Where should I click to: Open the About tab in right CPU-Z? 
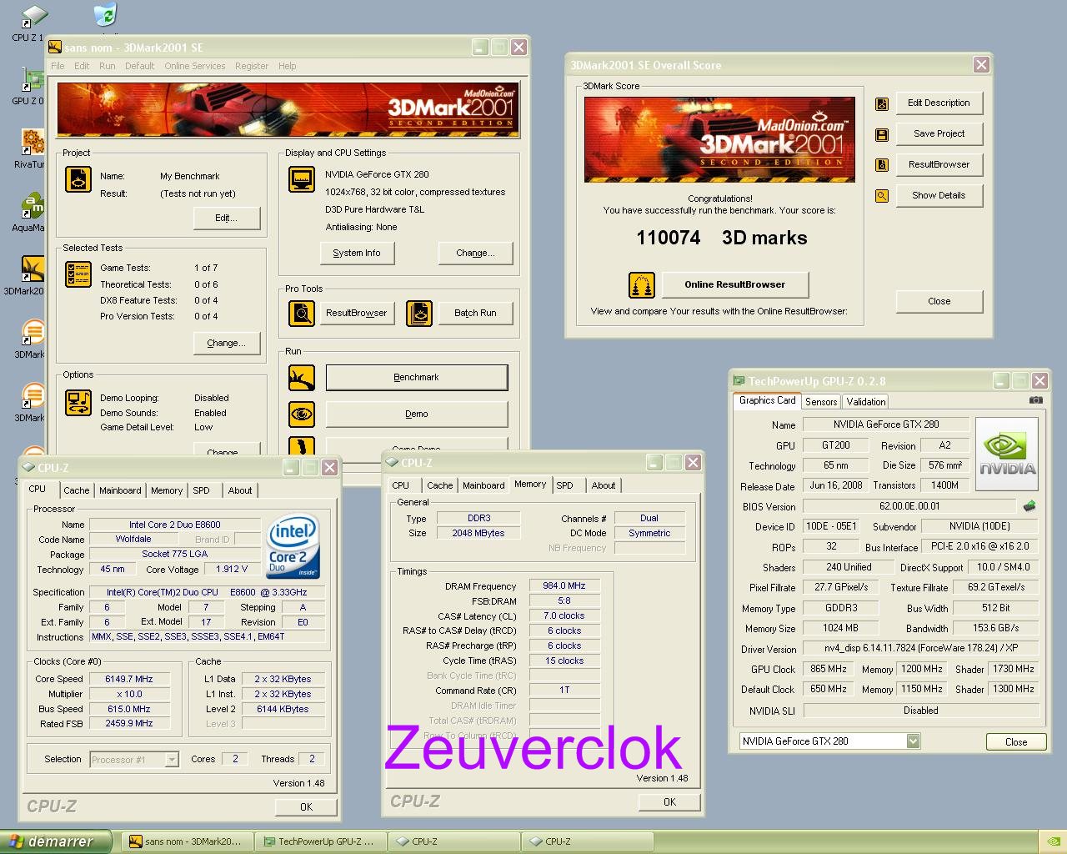coord(604,485)
